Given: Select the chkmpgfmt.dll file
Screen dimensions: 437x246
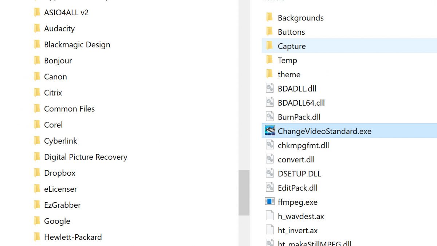Looking at the screenshot, I should pos(303,145).
